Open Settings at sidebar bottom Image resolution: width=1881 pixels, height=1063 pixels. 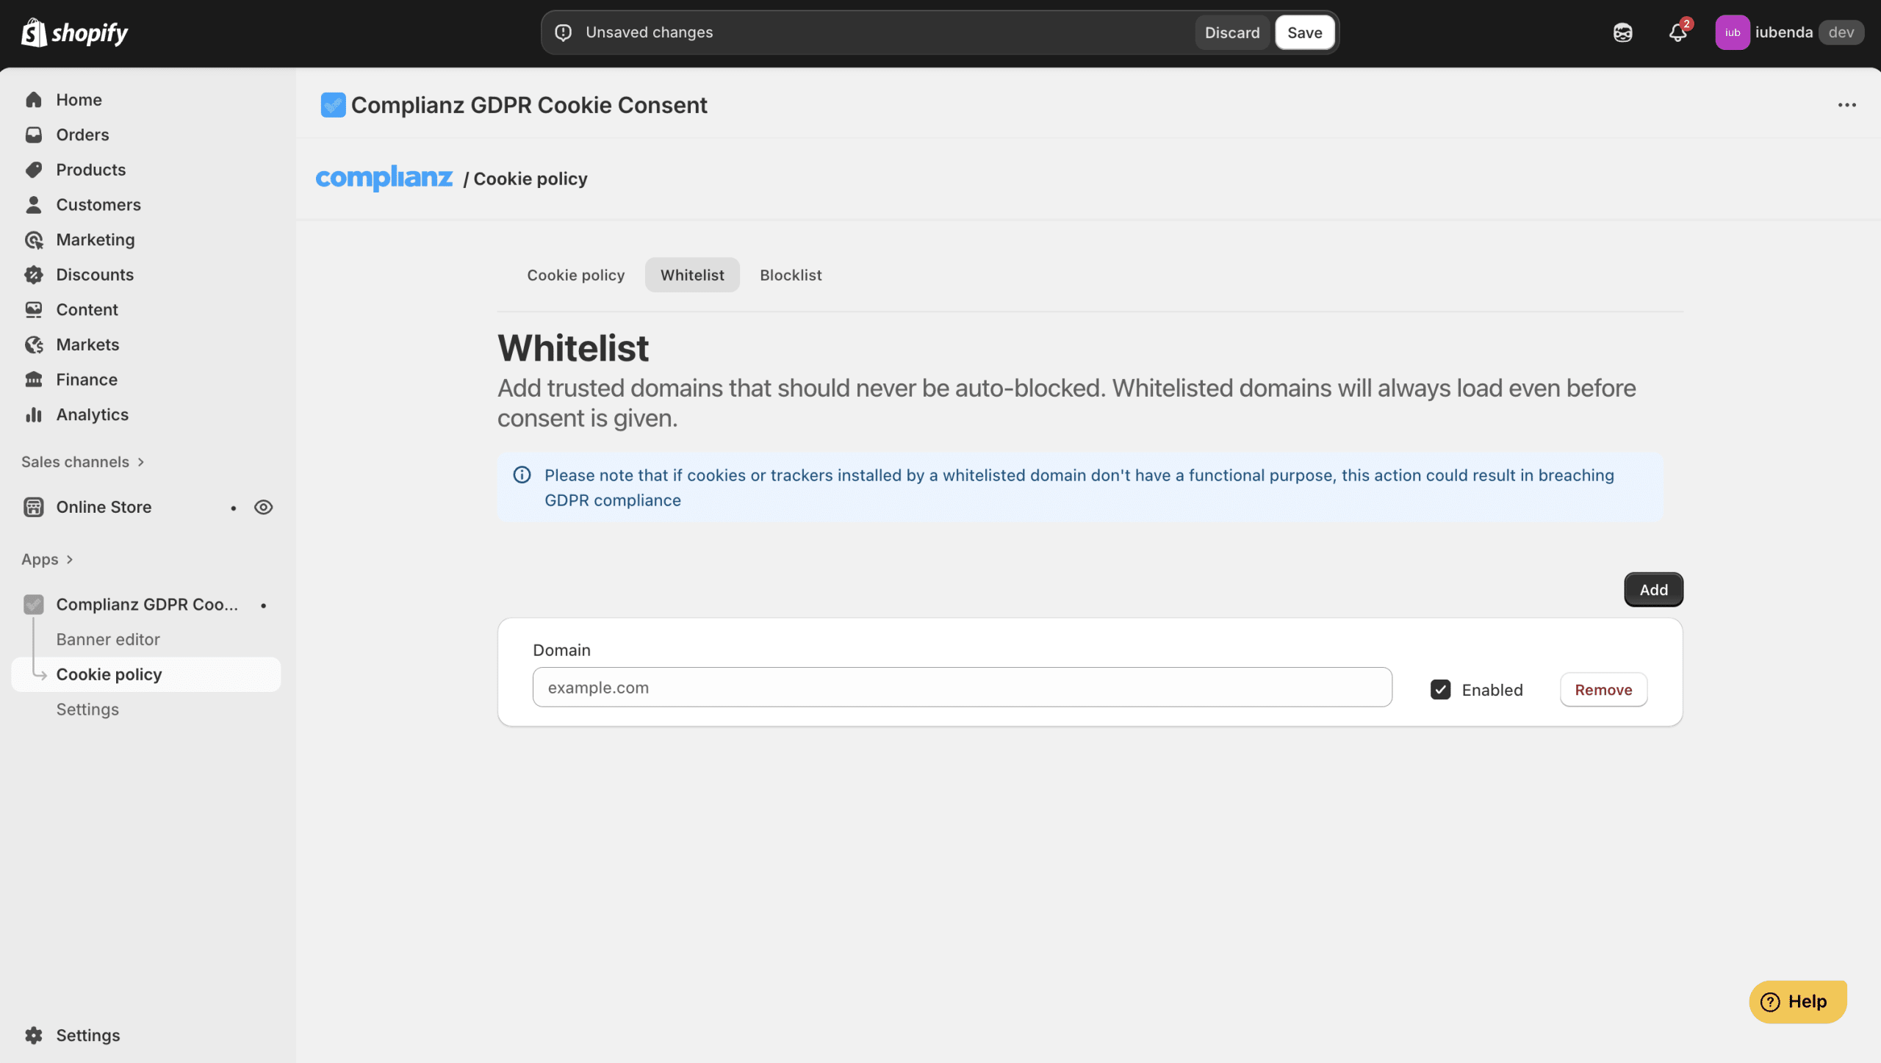tap(87, 1035)
